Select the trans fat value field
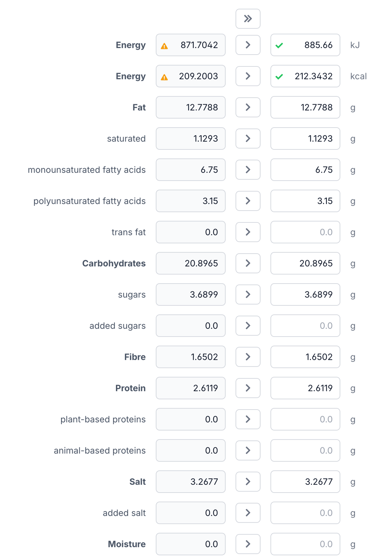This screenshot has width=392, height=559. click(x=190, y=232)
